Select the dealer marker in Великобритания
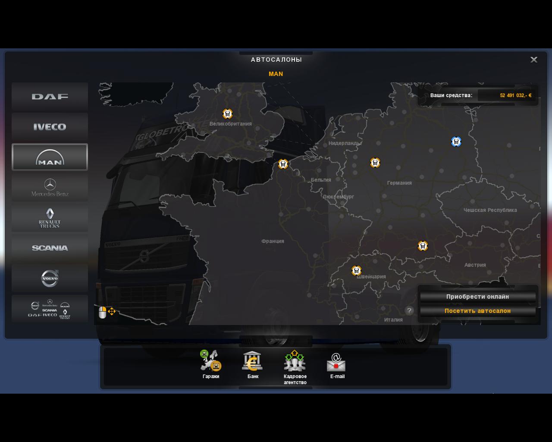The height and width of the screenshot is (442, 552). [x=227, y=114]
